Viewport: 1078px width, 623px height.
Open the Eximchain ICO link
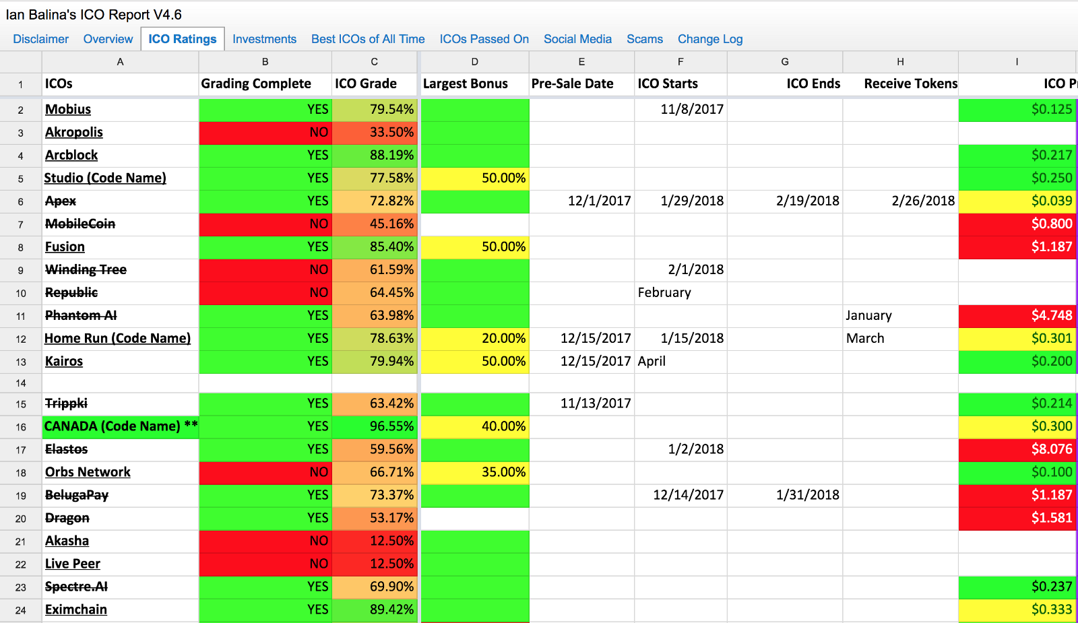point(76,610)
